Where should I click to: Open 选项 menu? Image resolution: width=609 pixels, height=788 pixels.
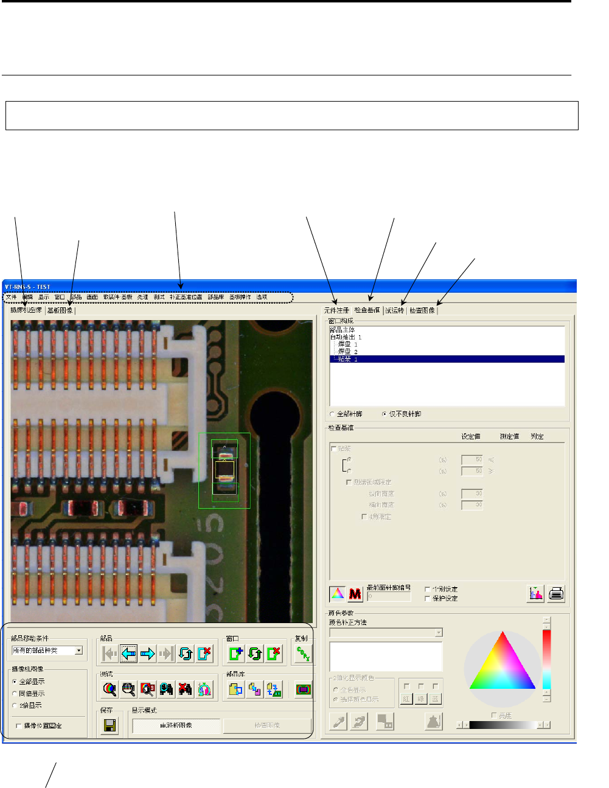262,297
